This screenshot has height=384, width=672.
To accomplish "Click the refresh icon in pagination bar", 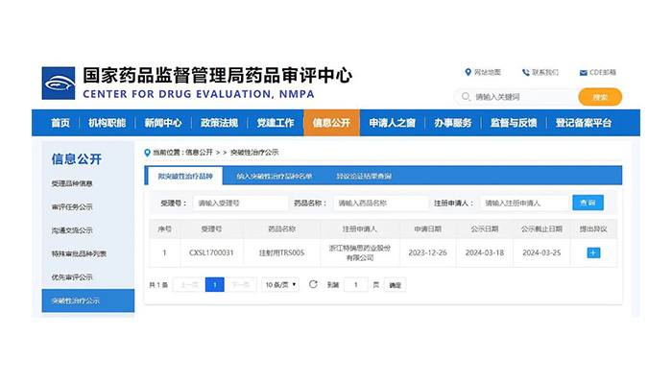I will (313, 284).
